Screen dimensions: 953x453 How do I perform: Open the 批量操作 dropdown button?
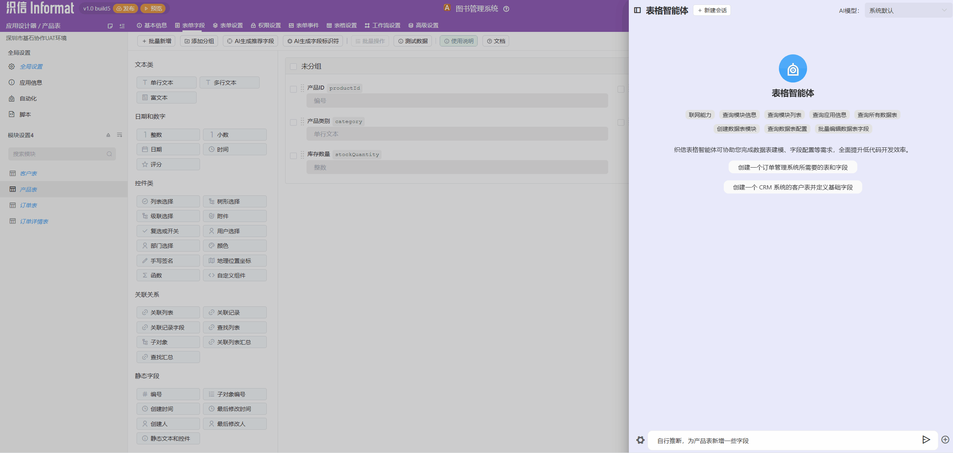(x=370, y=41)
